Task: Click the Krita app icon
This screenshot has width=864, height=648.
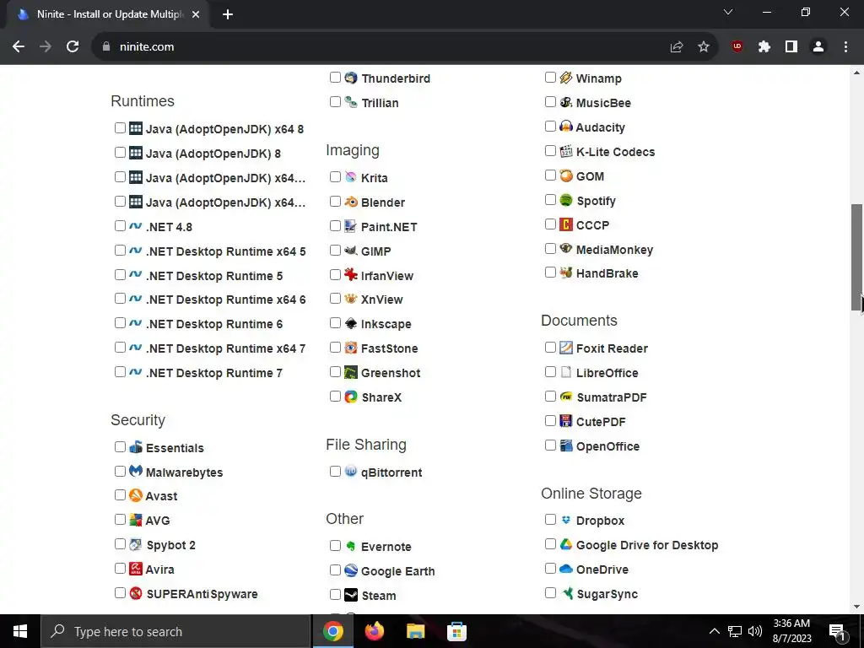Action: pos(351,177)
